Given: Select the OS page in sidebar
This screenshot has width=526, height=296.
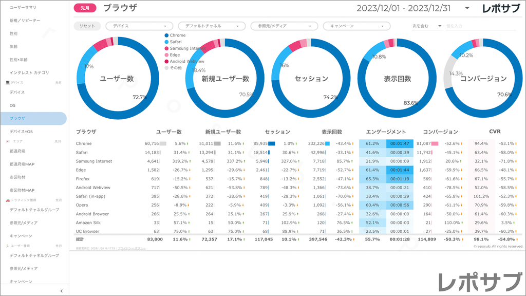Looking at the screenshot, I should pyautogui.click(x=13, y=105).
